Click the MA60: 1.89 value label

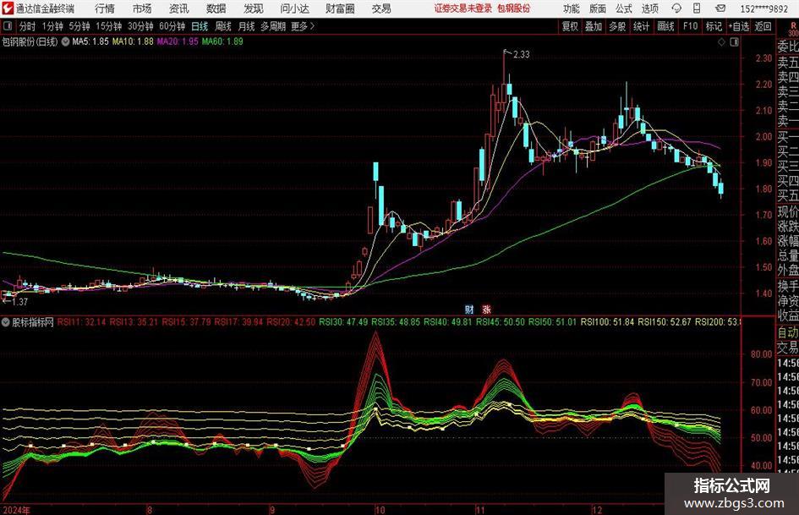point(222,41)
